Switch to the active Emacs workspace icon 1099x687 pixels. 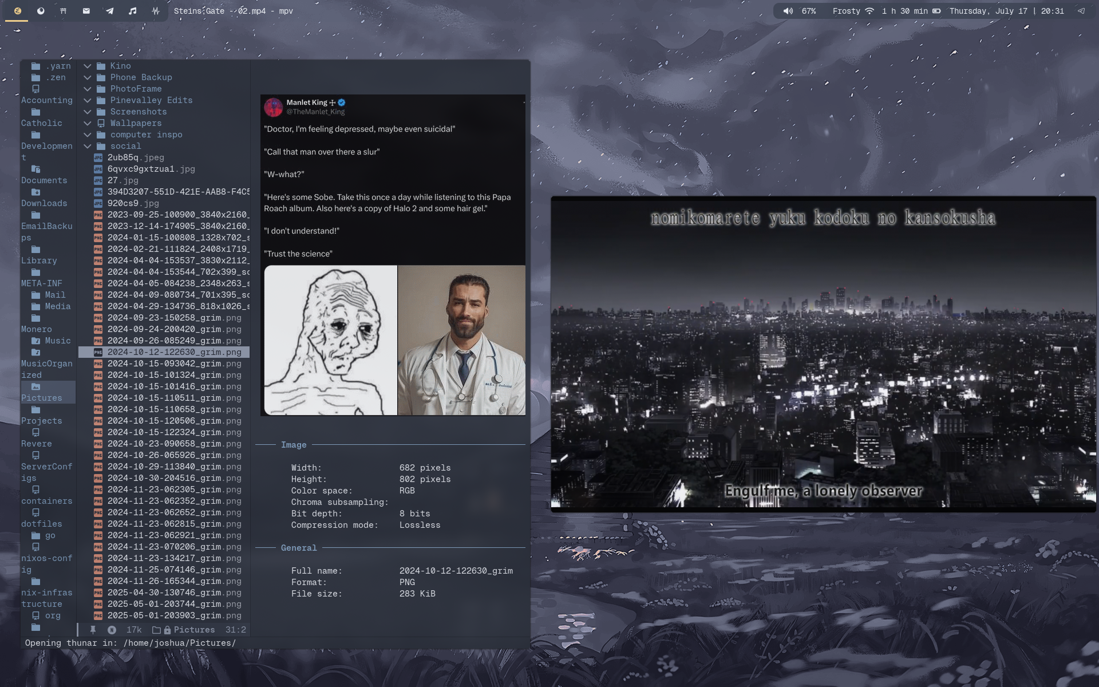17,11
